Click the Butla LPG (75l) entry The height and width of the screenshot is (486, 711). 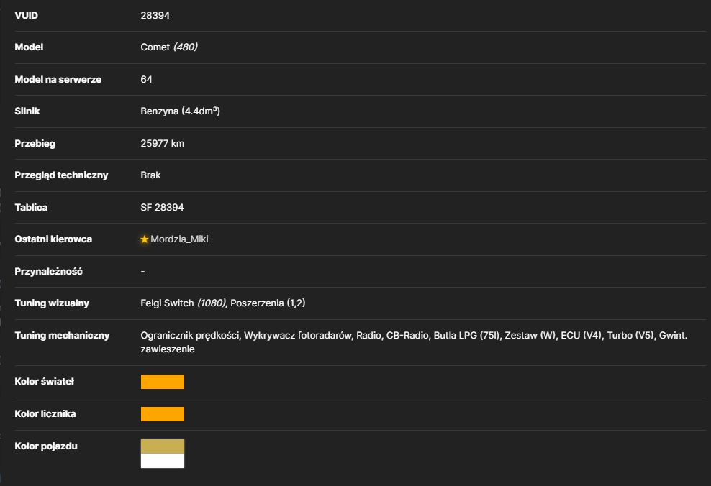coord(466,336)
